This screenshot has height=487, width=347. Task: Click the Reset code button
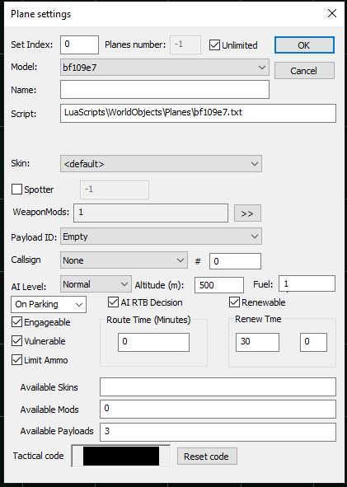point(207,457)
